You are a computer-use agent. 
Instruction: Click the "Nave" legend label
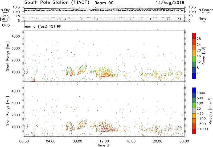[203, 18]
